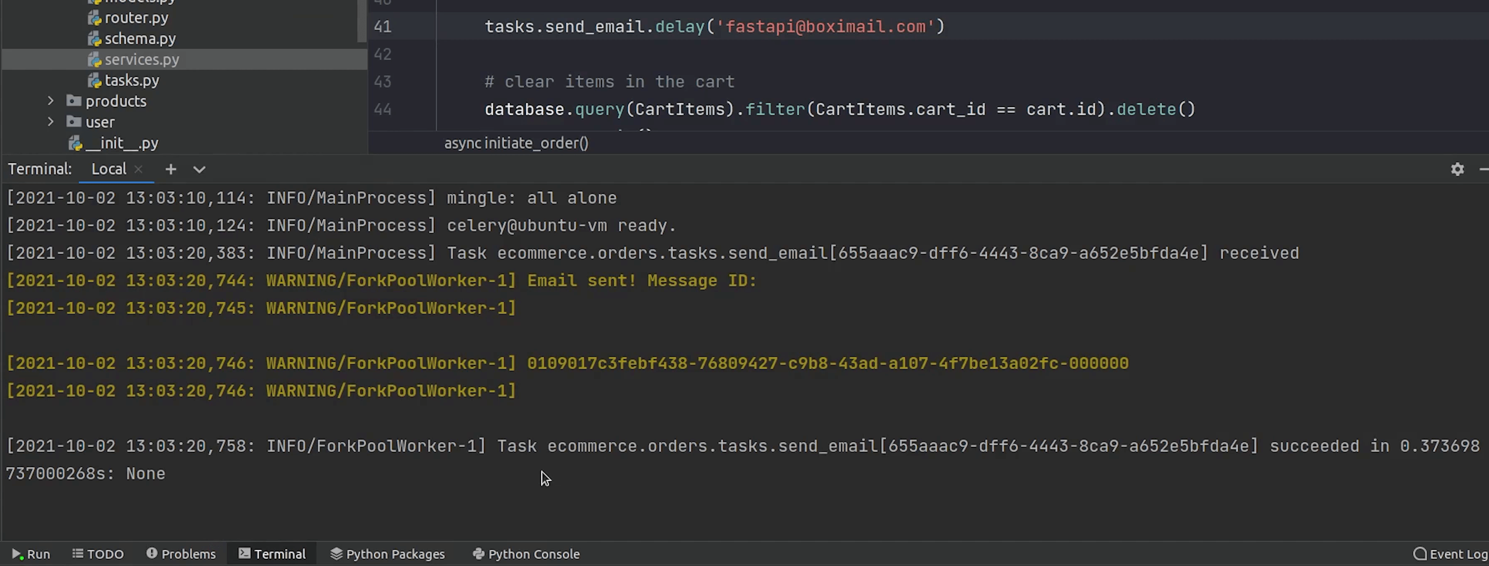The width and height of the screenshot is (1489, 566).
Task: Open schema.py file in project tree
Action: click(140, 39)
